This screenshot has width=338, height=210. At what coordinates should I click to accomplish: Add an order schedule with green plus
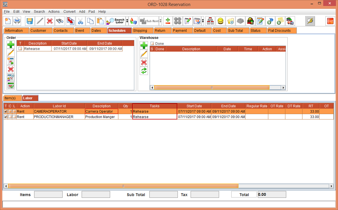[11, 45]
